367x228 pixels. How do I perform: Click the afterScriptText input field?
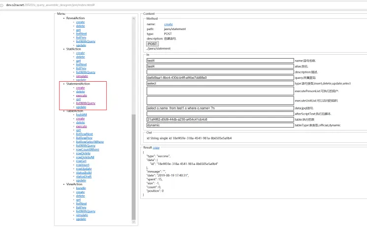tap(220, 114)
